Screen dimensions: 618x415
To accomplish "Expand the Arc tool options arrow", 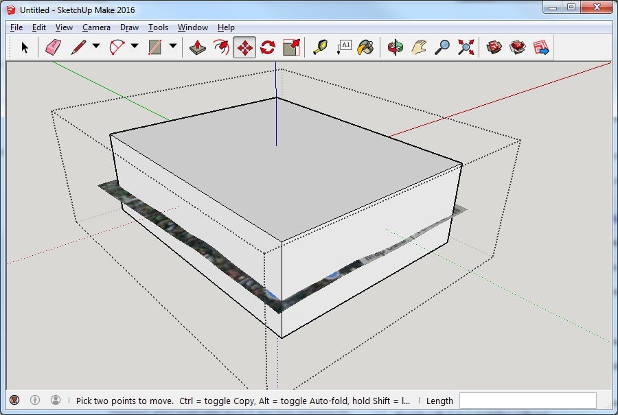I will click(x=135, y=46).
